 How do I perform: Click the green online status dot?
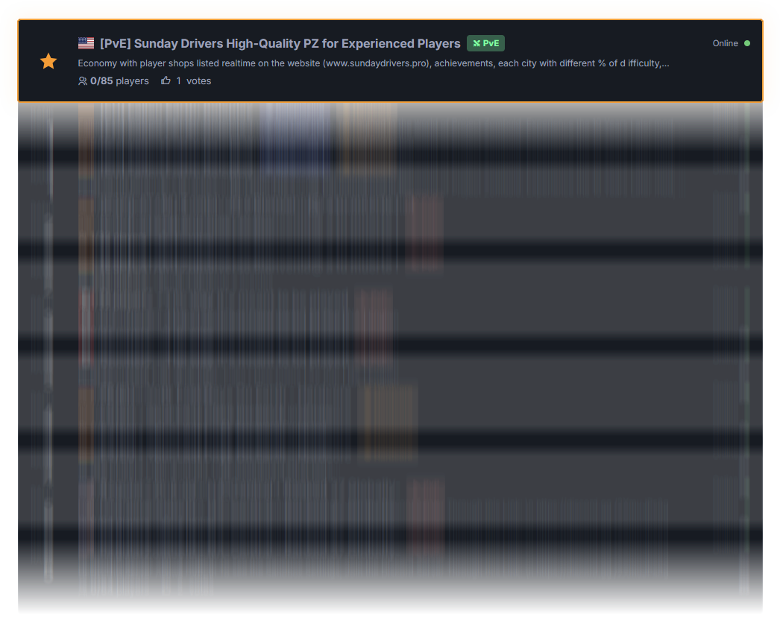[x=747, y=43]
